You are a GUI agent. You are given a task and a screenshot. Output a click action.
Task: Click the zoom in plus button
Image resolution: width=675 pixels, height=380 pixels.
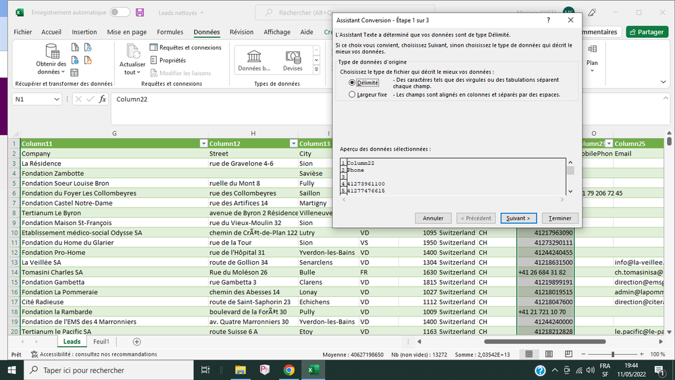[x=641, y=354]
